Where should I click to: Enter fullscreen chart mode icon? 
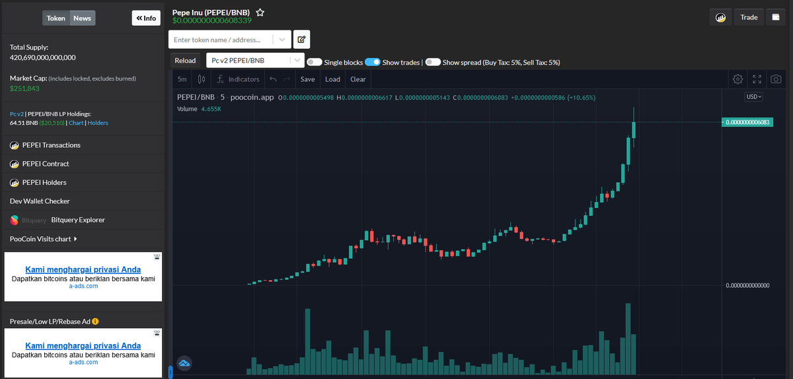pos(757,79)
